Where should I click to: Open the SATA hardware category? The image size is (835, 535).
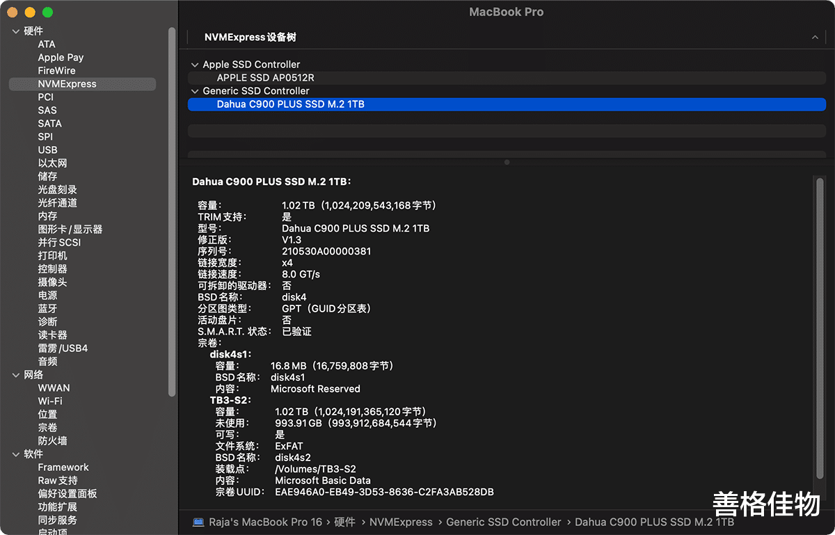50,123
